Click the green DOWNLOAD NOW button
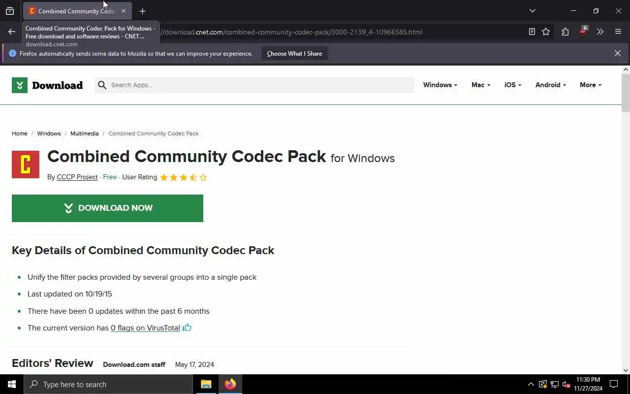This screenshot has width=630, height=394. pyautogui.click(x=107, y=208)
